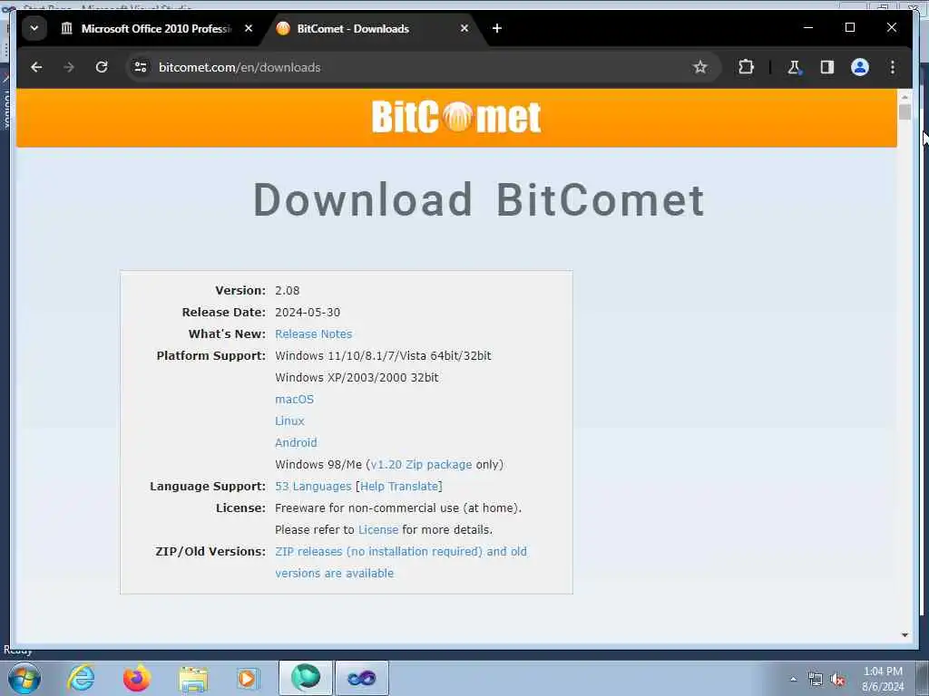Open the Android download link

pyautogui.click(x=296, y=442)
